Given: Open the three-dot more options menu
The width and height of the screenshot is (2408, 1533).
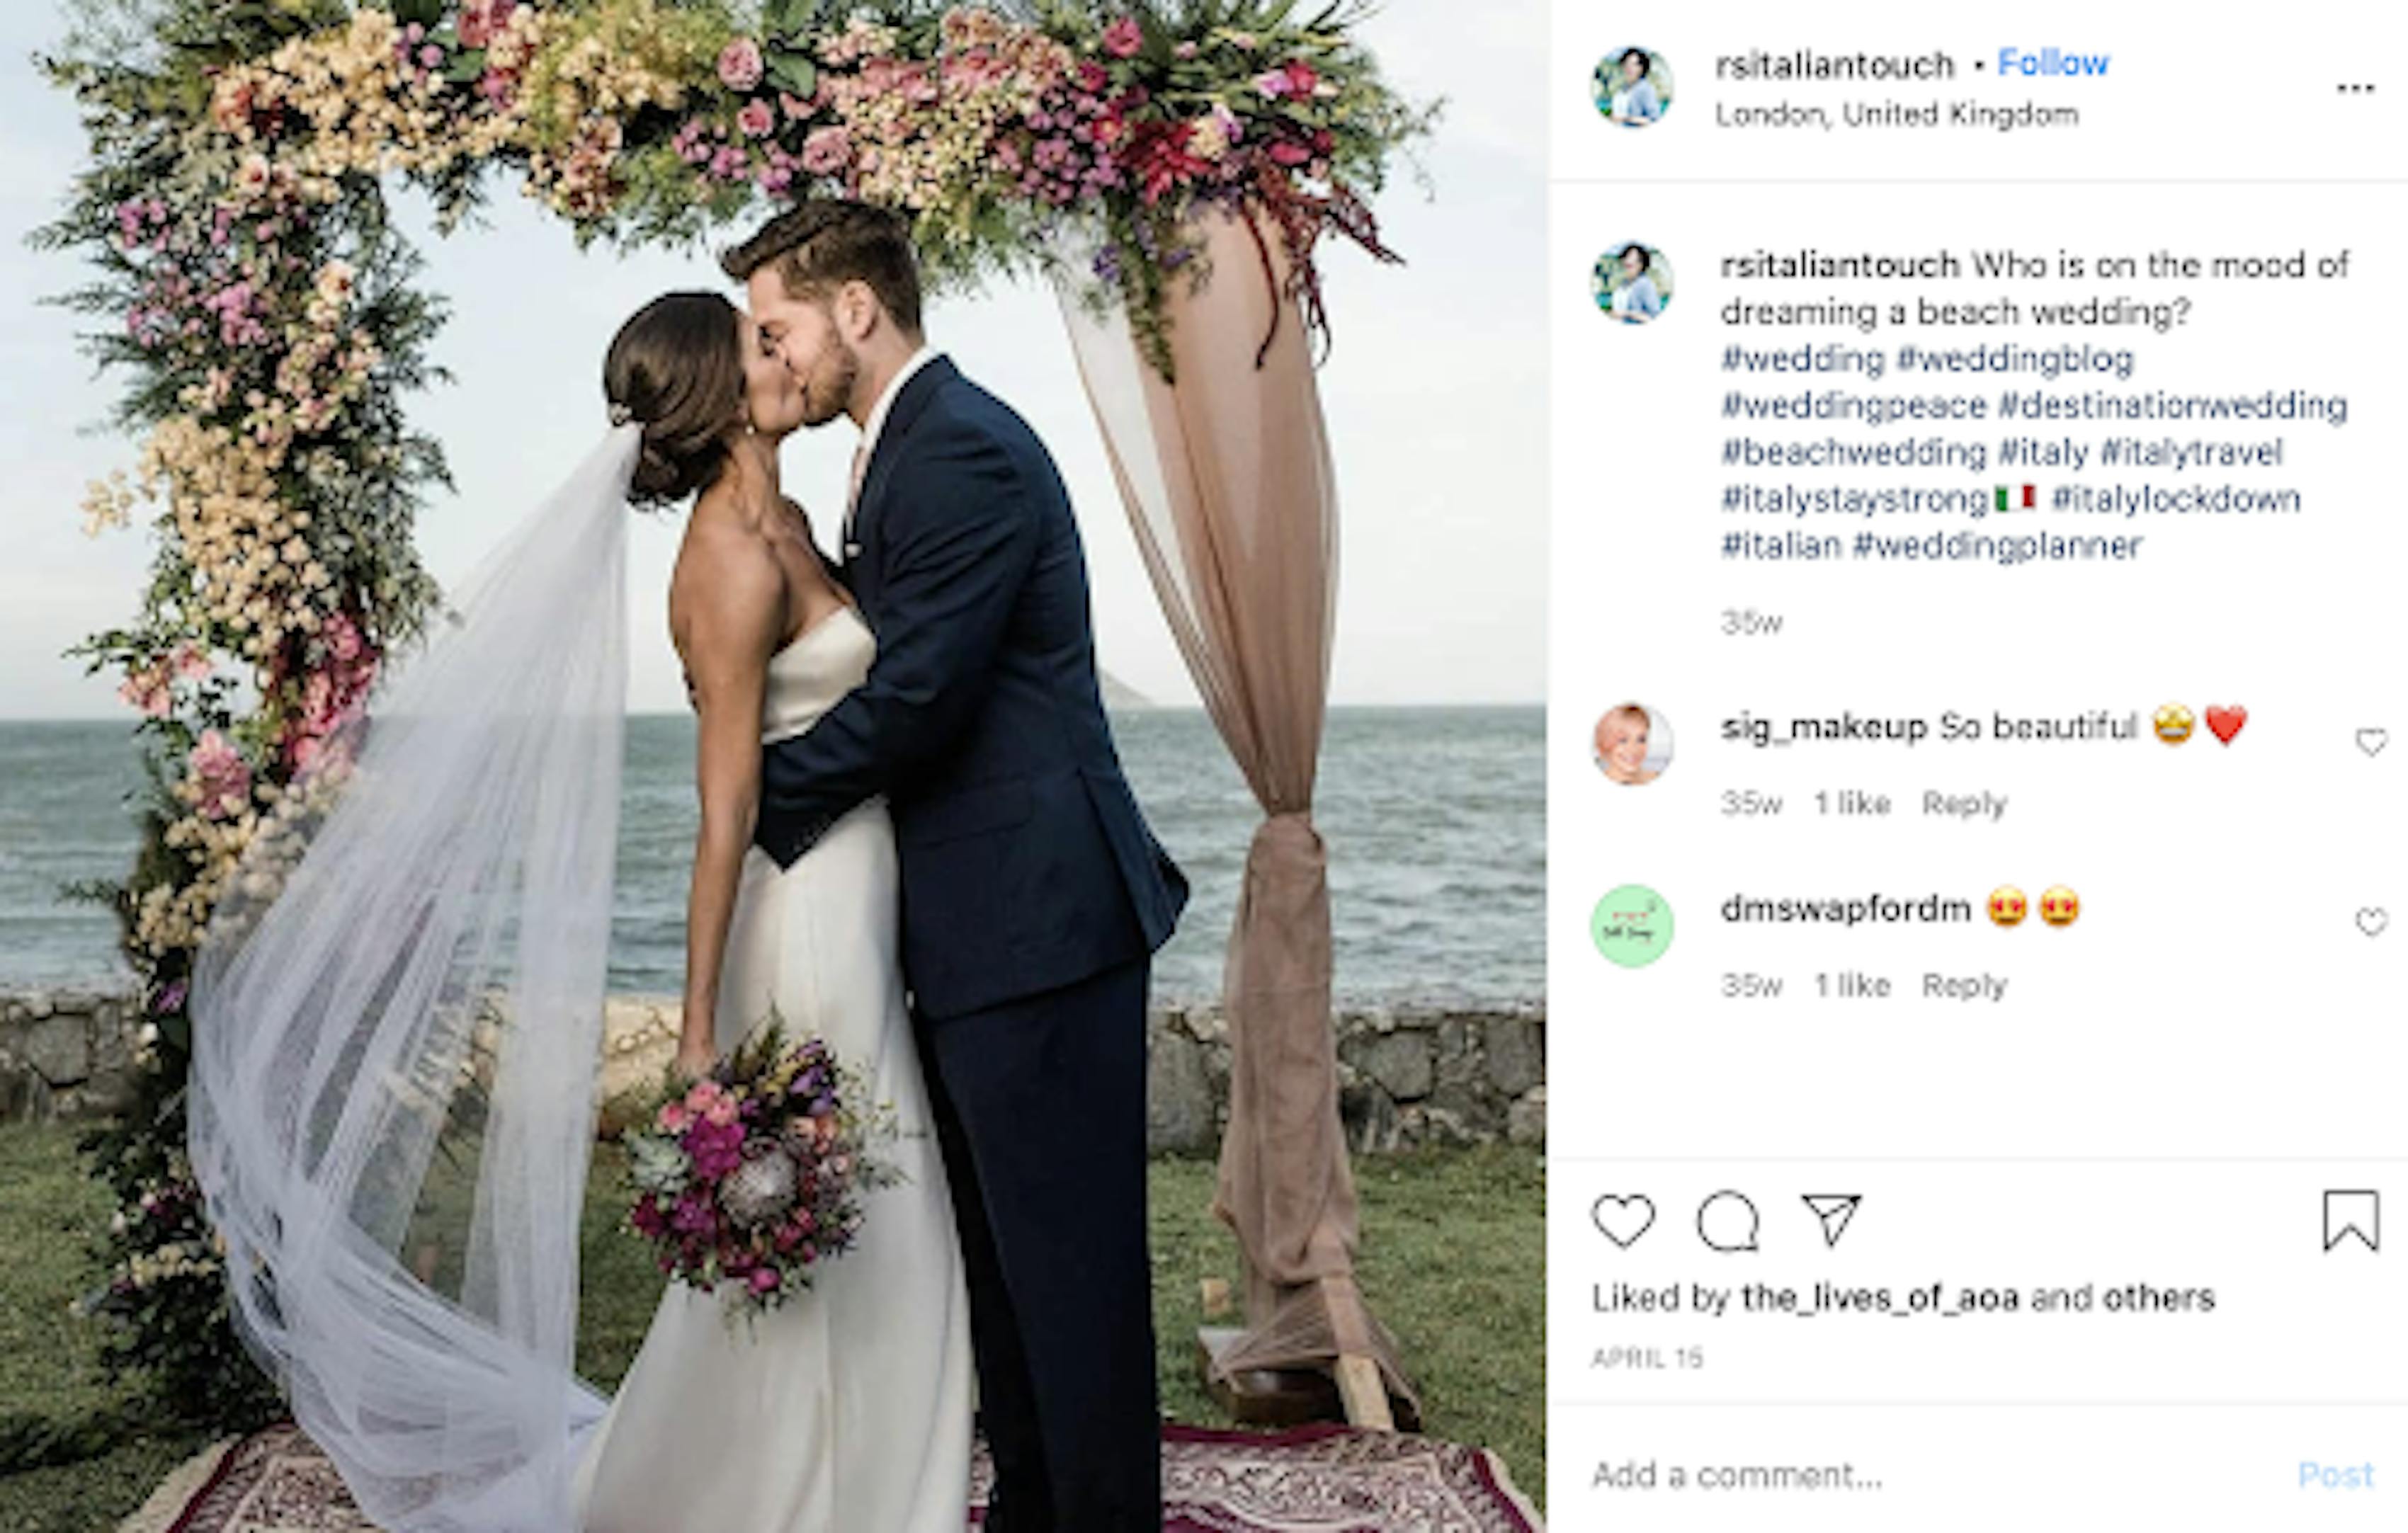Looking at the screenshot, I should click(x=2355, y=88).
